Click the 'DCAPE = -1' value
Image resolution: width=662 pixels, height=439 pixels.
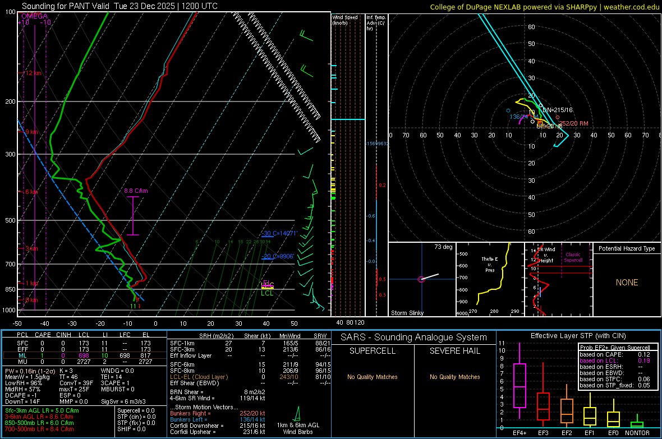[21, 395]
